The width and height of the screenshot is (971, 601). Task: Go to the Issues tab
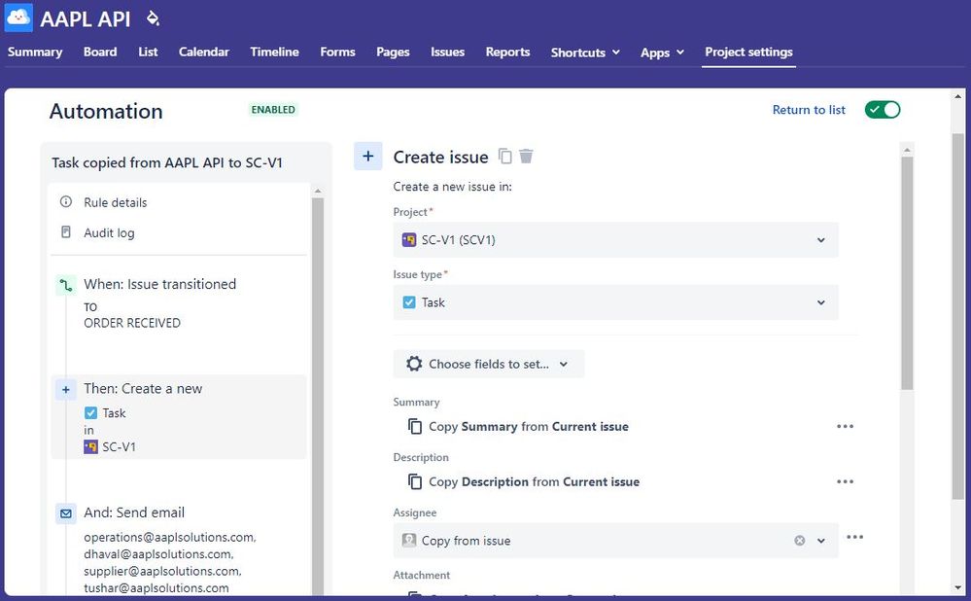pyautogui.click(x=448, y=53)
